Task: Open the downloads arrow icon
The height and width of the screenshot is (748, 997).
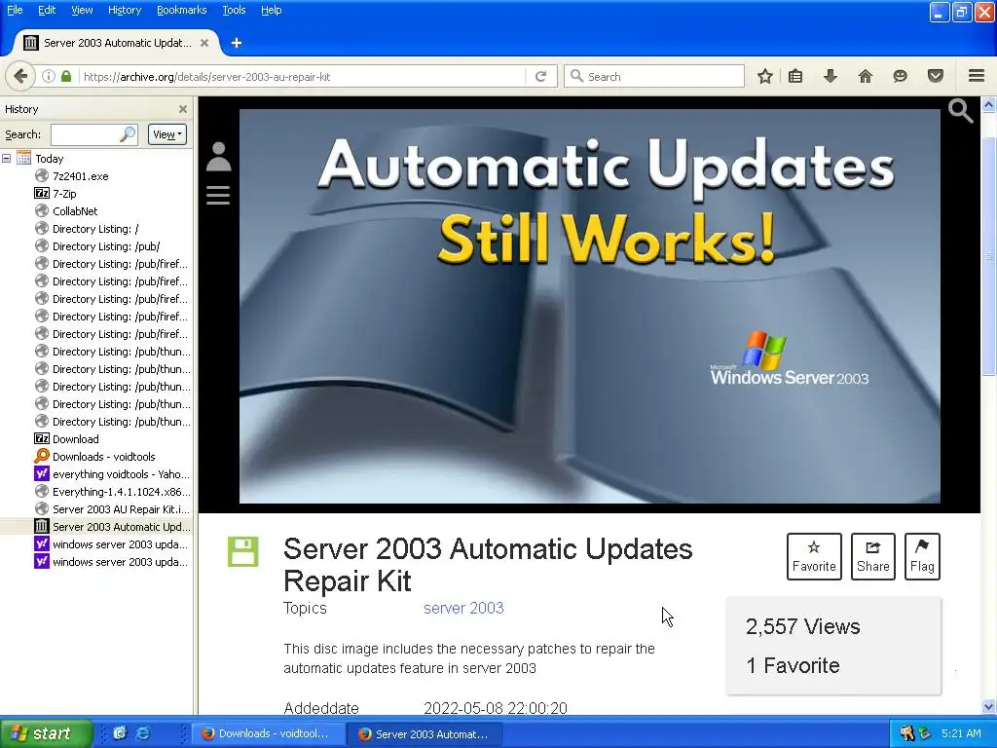Action: [x=830, y=76]
